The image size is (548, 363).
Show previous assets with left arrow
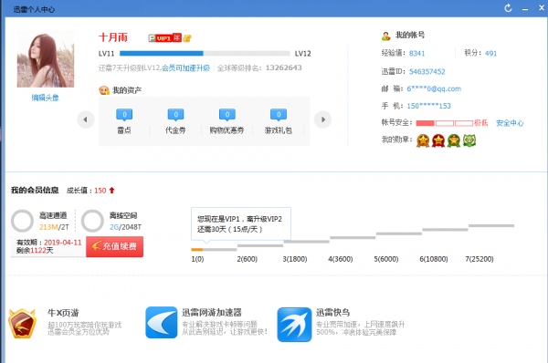tap(86, 119)
